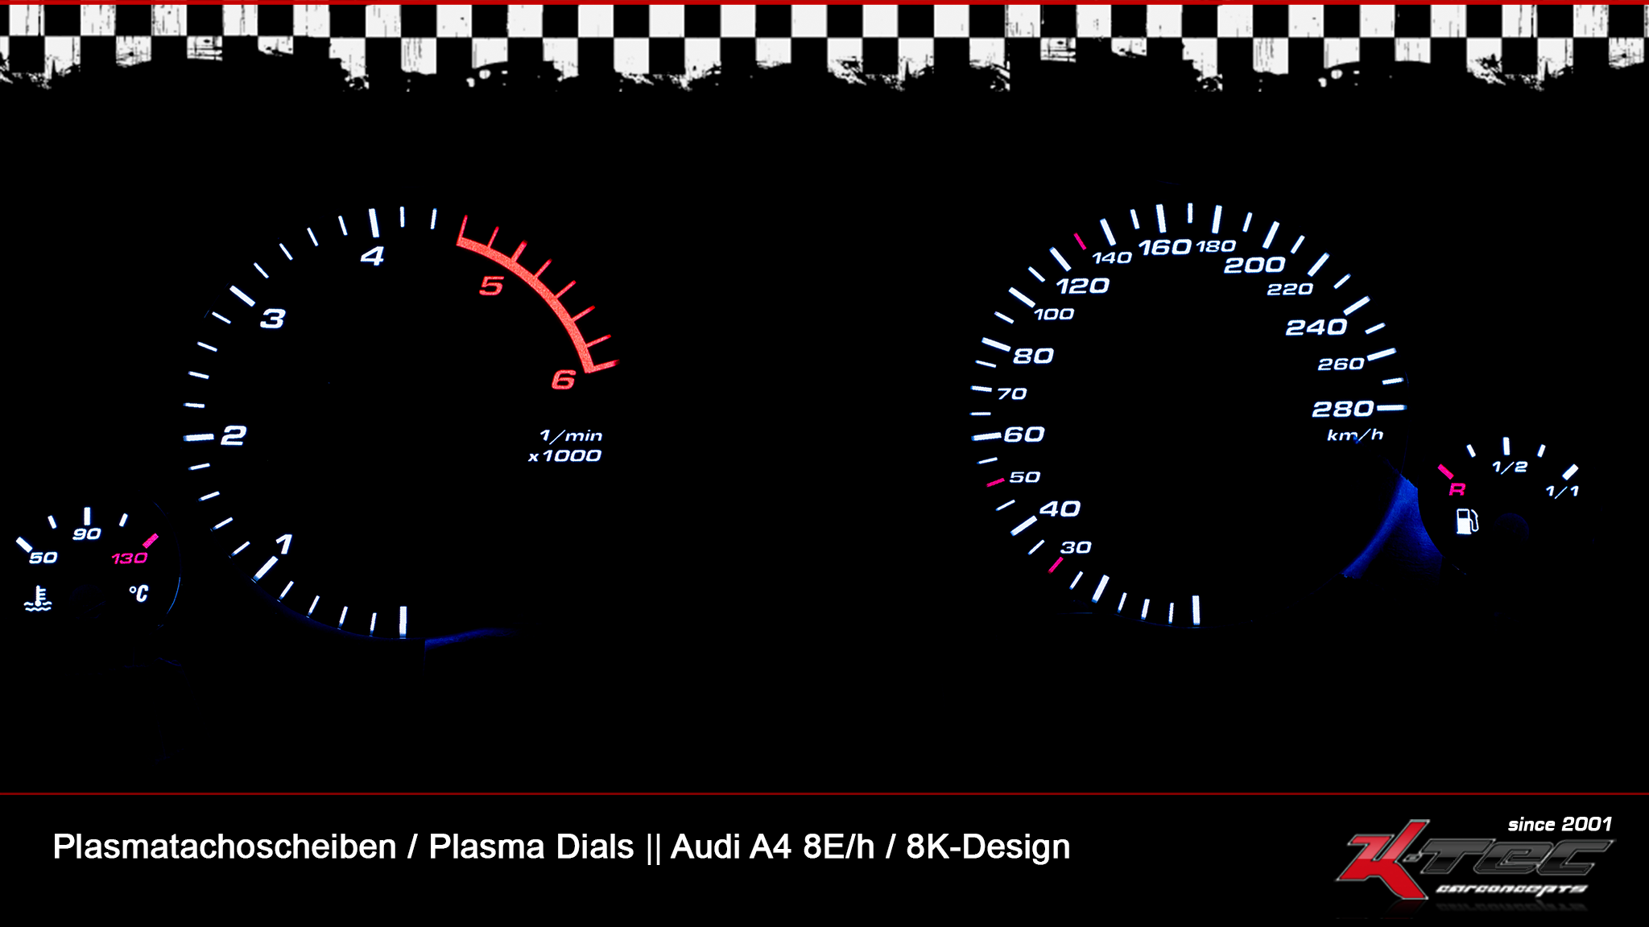Image resolution: width=1649 pixels, height=927 pixels.
Task: Click the 280 speedometer number
Action: 1343,409
